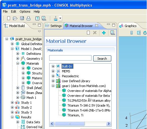
Task: Open the Help menu
Action: pyautogui.click(x=37, y=11)
